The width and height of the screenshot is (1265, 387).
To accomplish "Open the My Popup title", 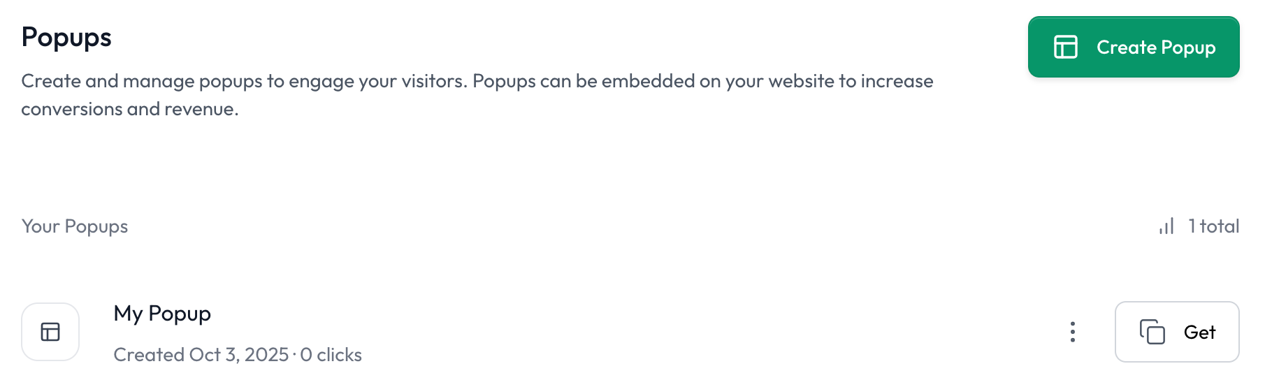I will point(162,314).
